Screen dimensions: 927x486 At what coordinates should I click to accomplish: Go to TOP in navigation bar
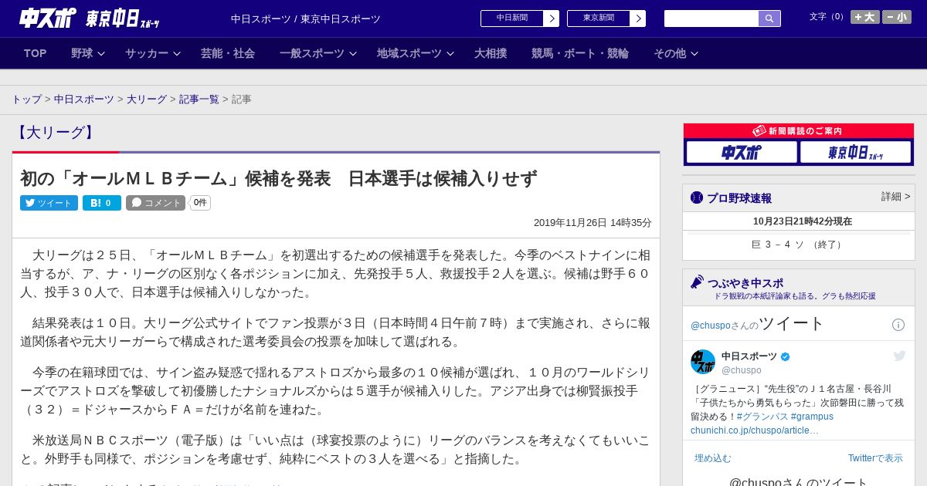(x=36, y=53)
